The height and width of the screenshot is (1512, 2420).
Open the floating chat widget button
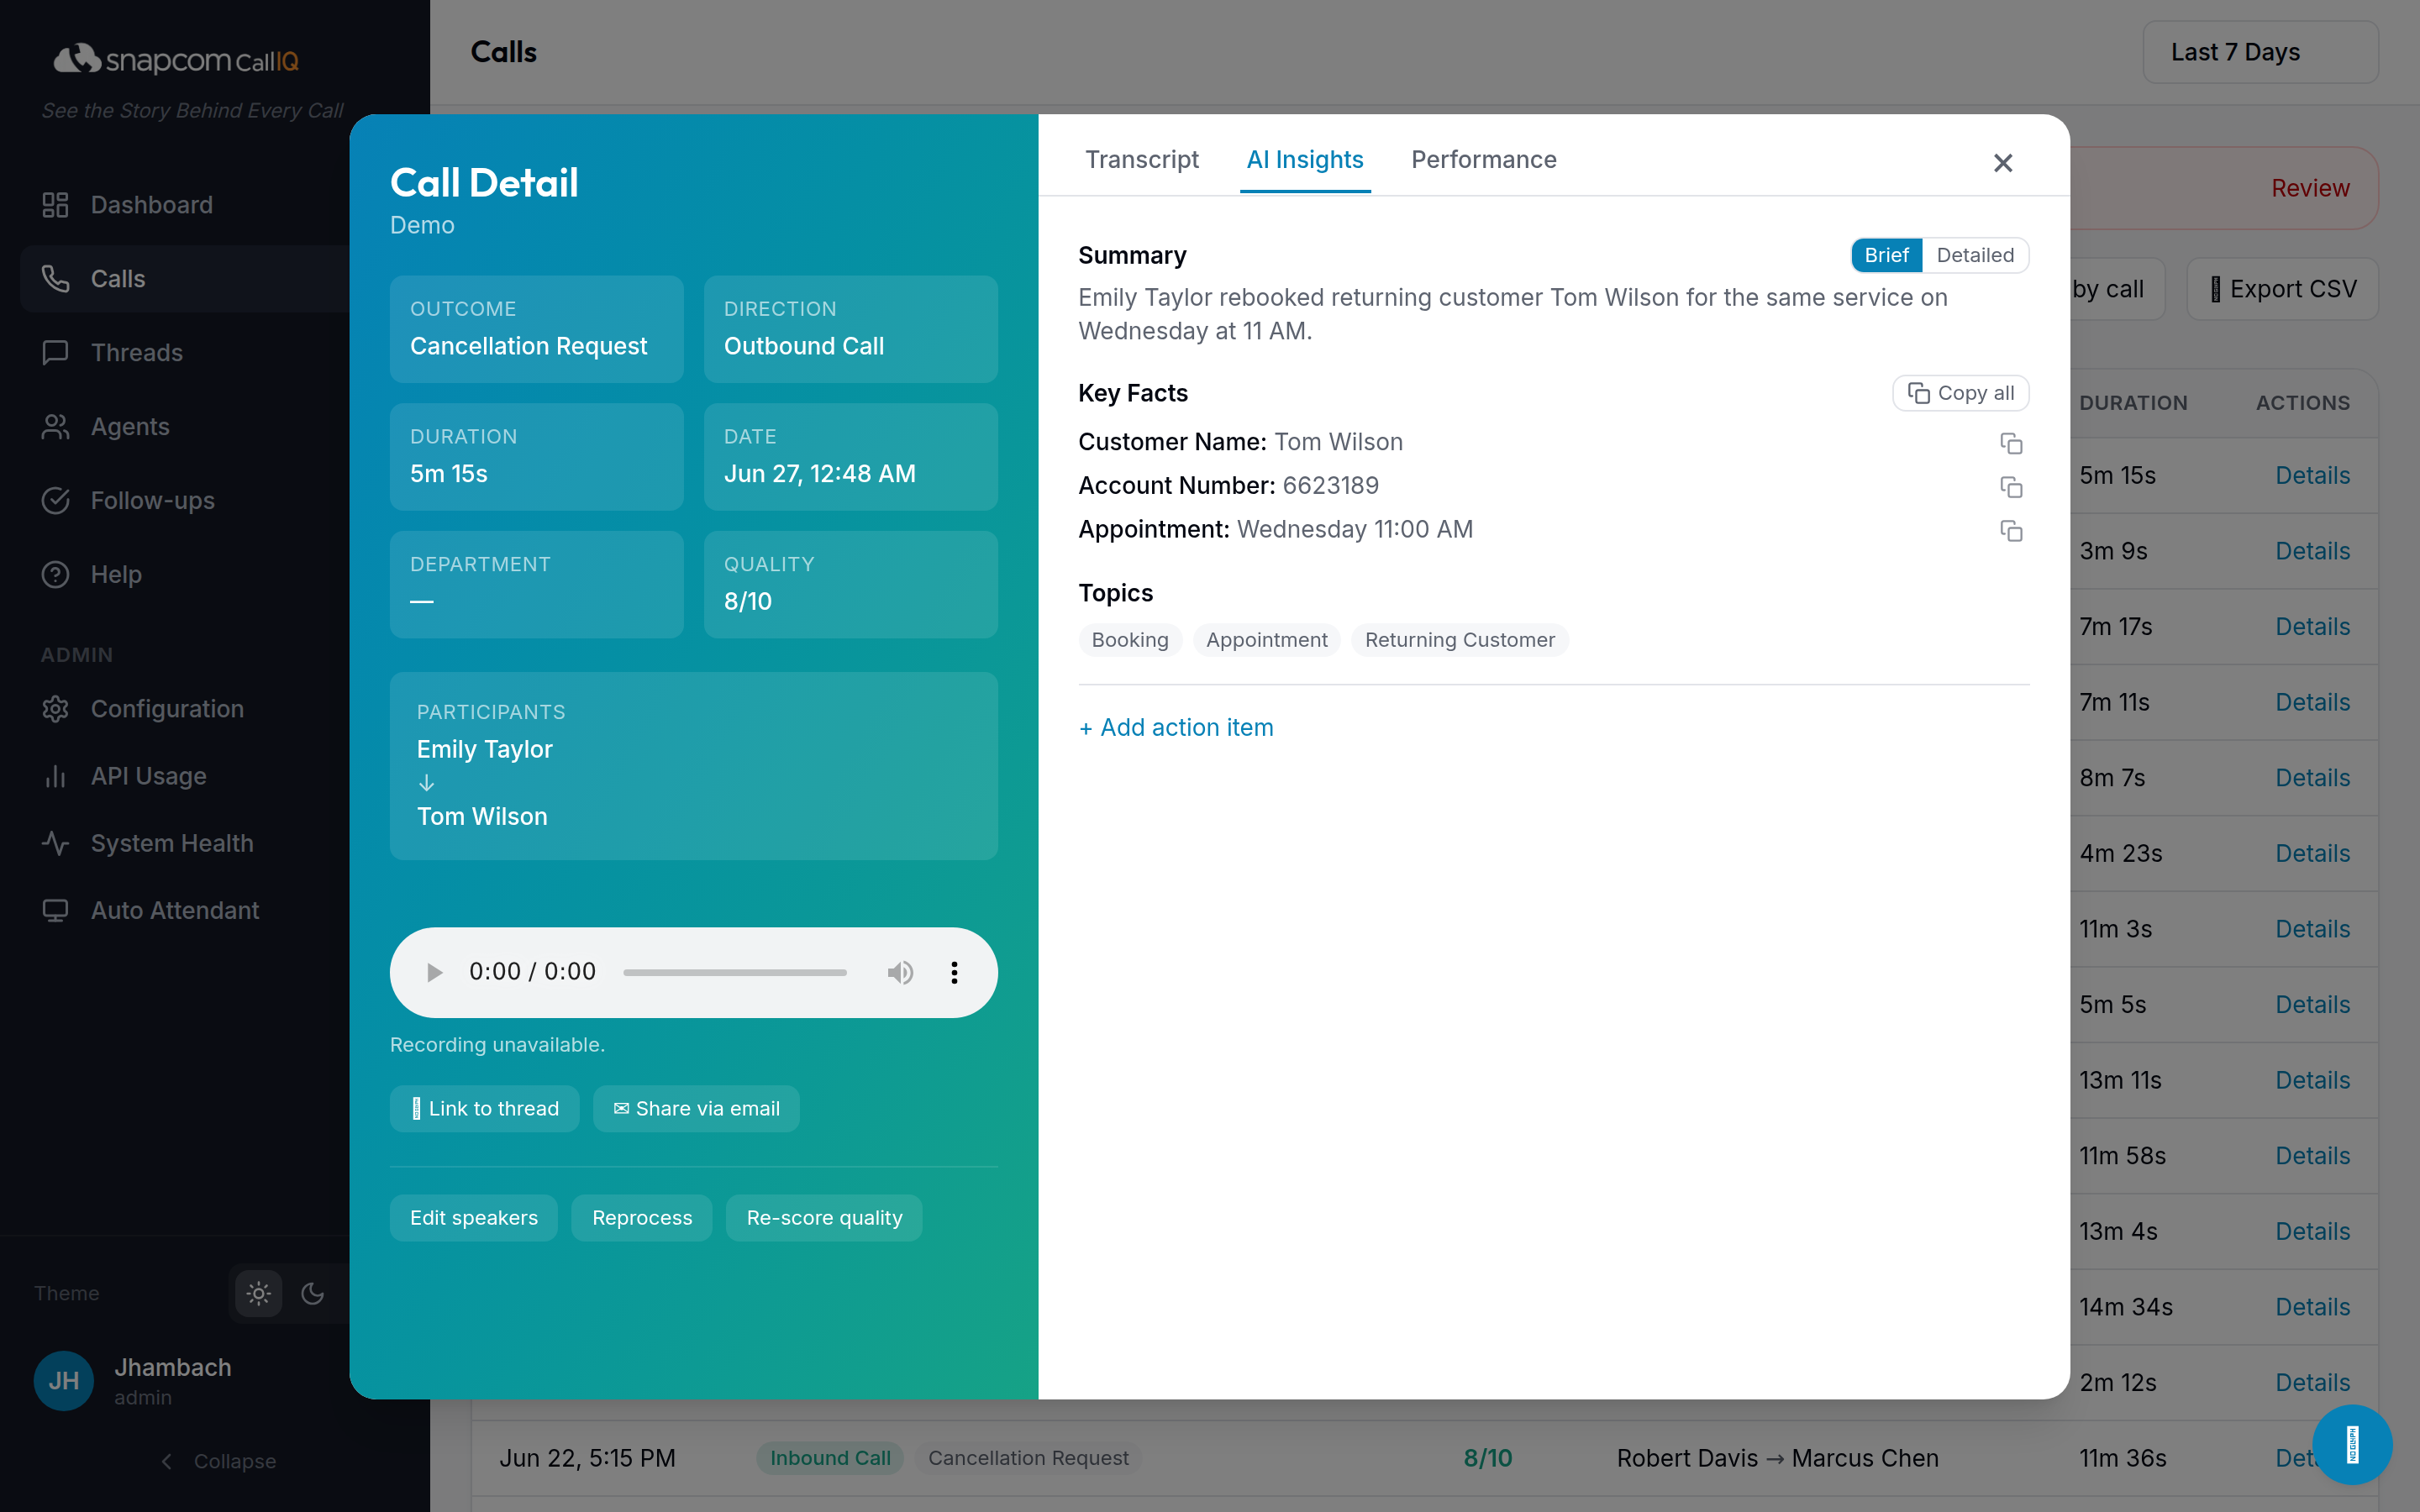tap(2352, 1445)
